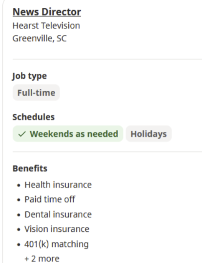Select the Greenville, SC location text
The height and width of the screenshot is (263, 202).
click(x=40, y=38)
